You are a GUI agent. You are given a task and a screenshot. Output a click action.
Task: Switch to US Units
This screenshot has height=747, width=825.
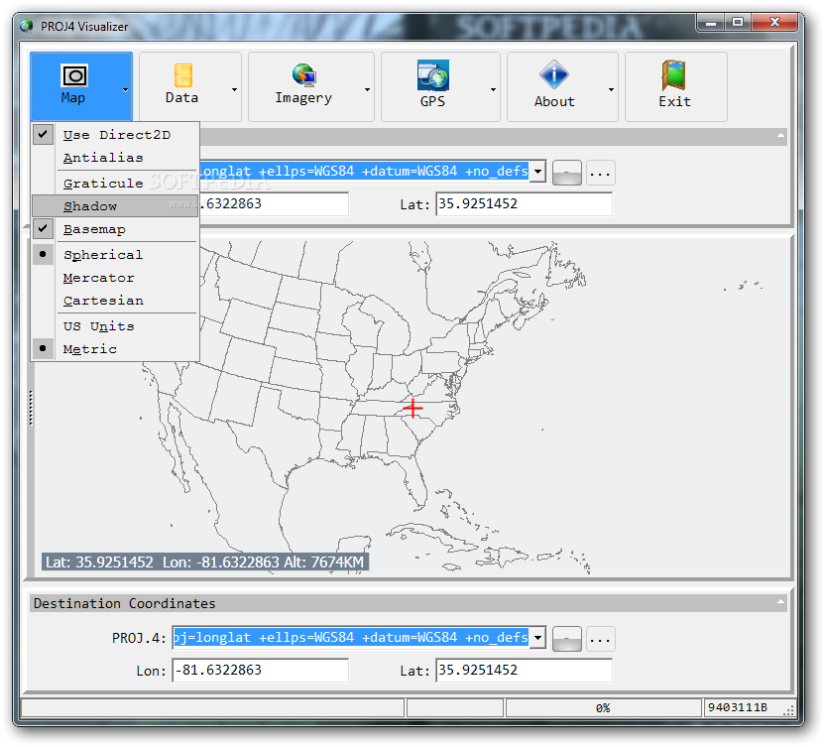click(x=115, y=326)
